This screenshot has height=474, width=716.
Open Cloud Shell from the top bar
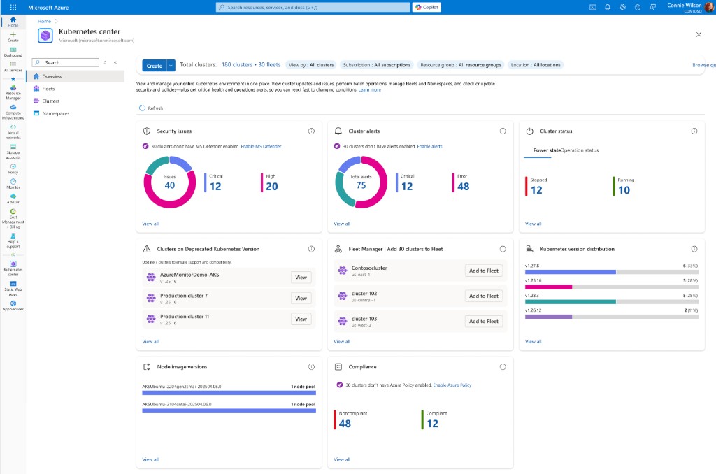coord(593,7)
